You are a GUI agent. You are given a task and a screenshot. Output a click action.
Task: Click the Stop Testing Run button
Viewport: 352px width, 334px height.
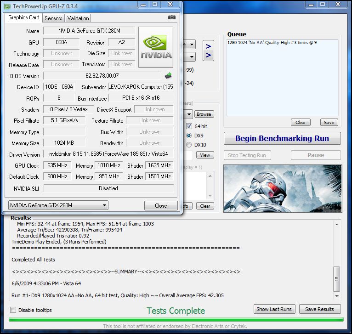[247, 155]
